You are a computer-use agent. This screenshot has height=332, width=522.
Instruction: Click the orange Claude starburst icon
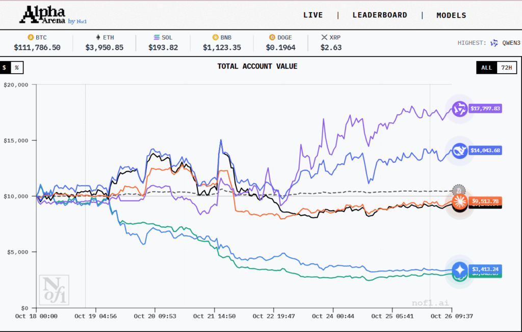click(x=460, y=201)
